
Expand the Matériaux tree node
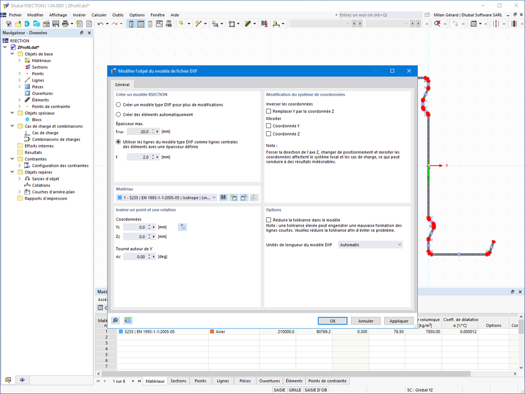19,61
